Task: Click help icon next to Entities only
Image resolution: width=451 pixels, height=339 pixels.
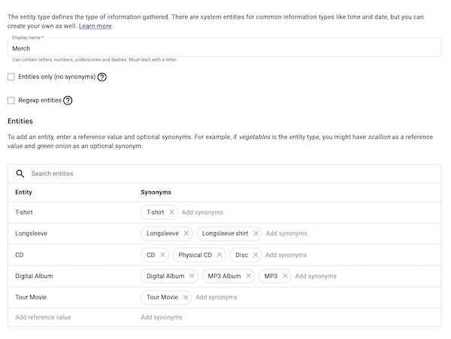Action: [x=102, y=77]
